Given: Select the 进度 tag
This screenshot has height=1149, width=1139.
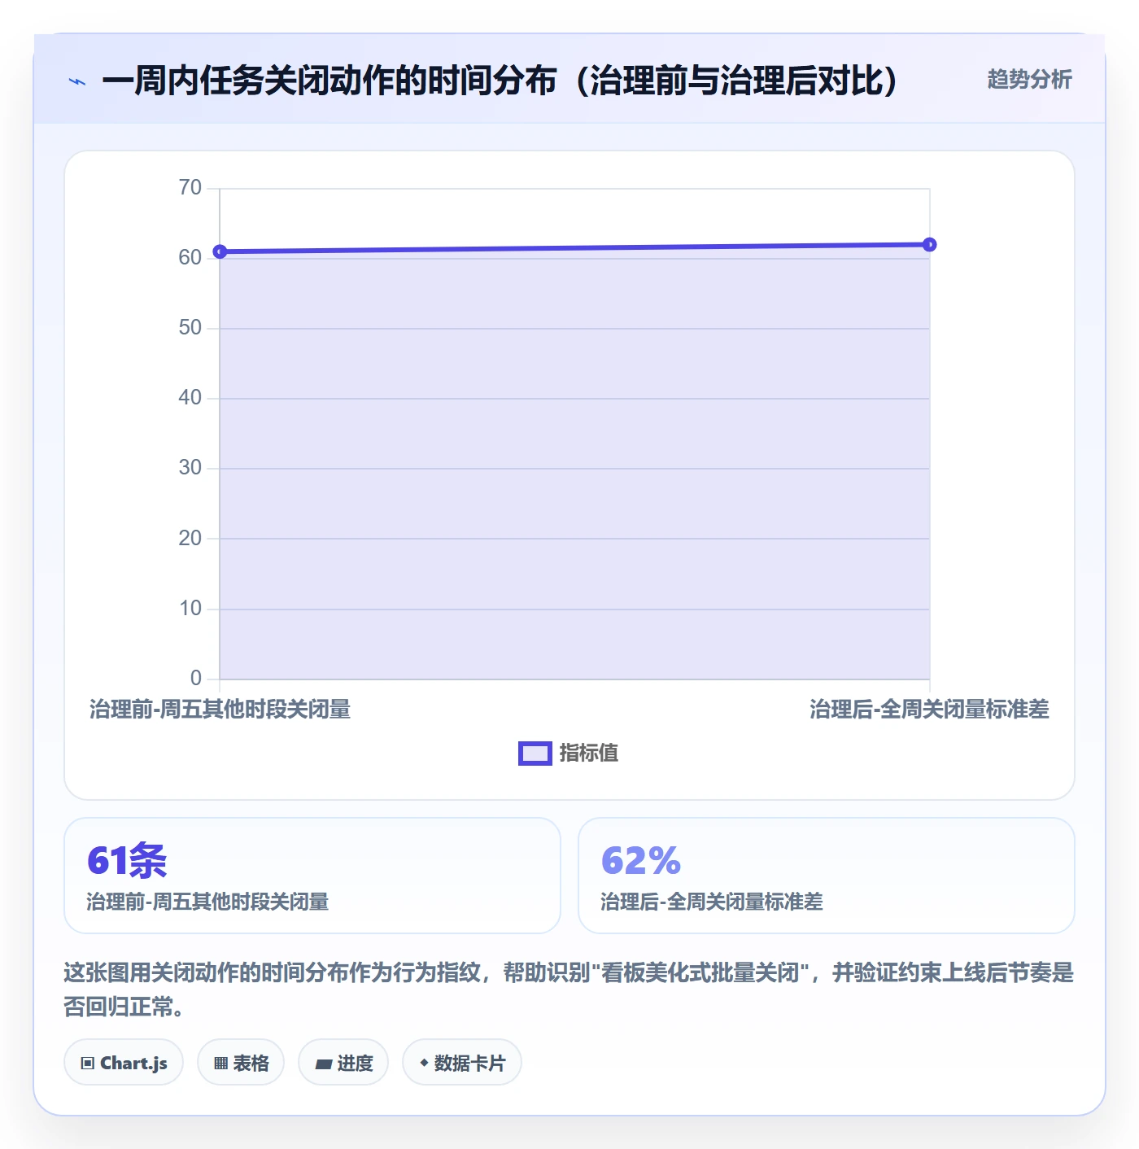Looking at the screenshot, I should coord(343,1063).
